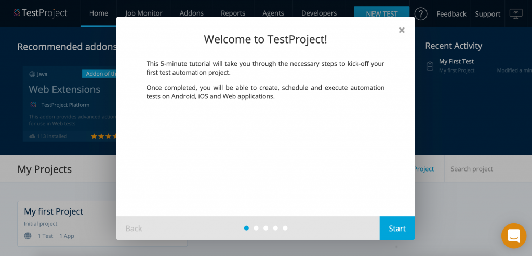Viewport: 532px width, 256px height.
Task: Click the agent monitor icon in header
Action: point(515,14)
